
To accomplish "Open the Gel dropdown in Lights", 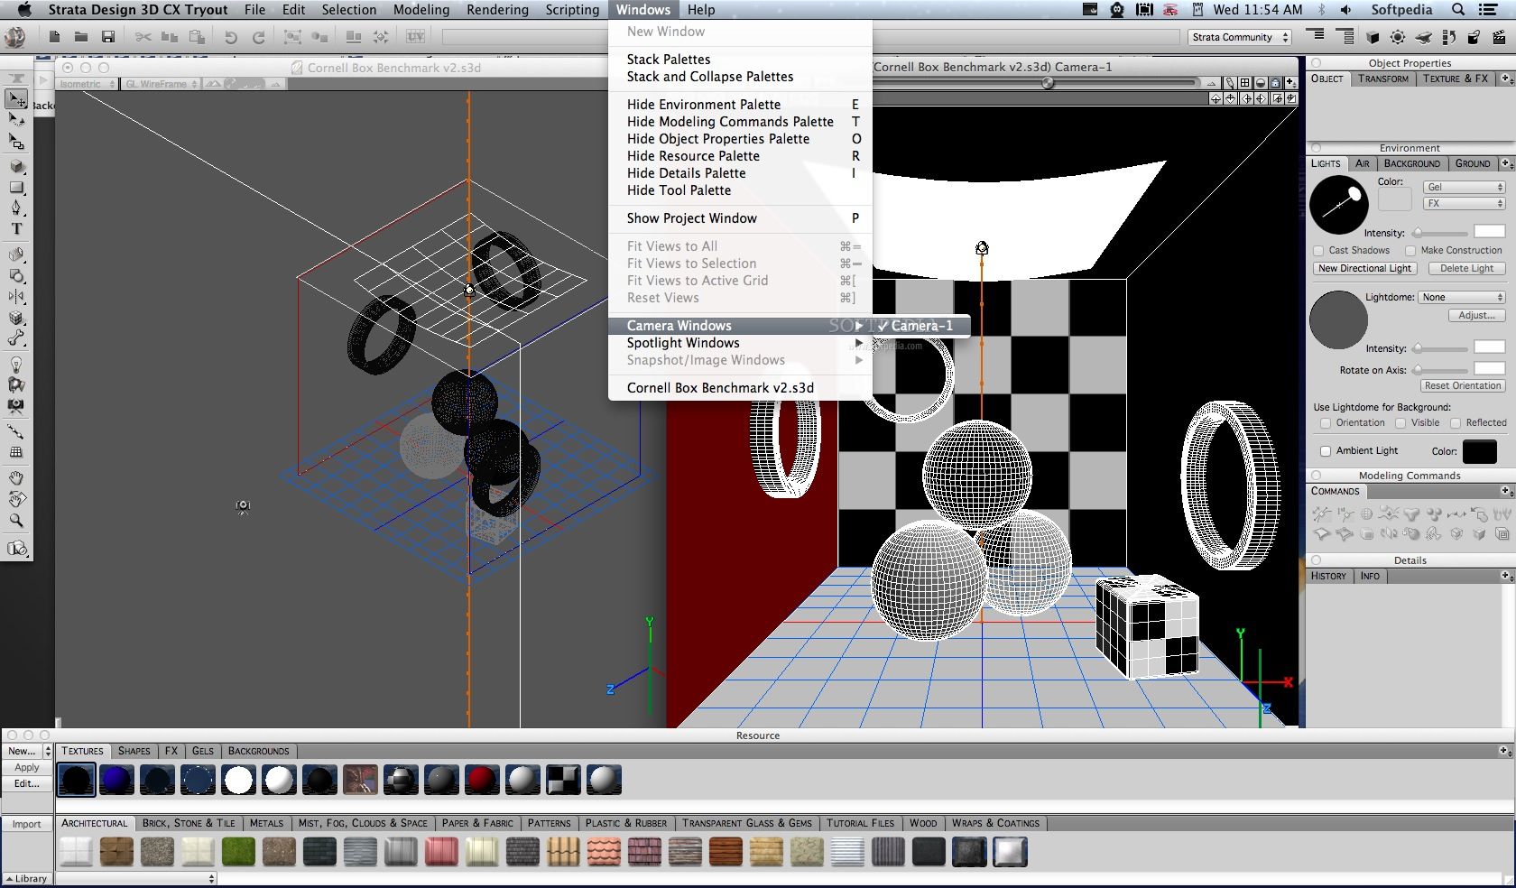I will click(1464, 187).
